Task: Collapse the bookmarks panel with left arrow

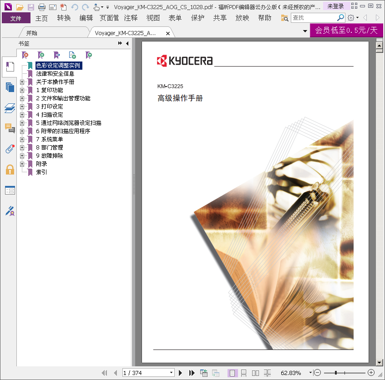Action: [127, 43]
